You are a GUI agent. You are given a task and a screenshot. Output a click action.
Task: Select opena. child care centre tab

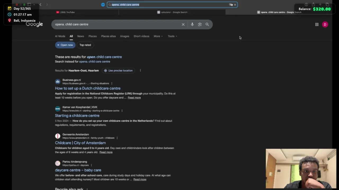pyautogui.click(x=279, y=12)
